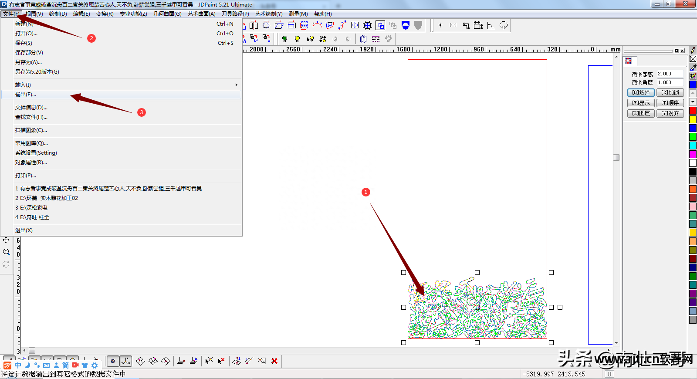Viewport: 697px width, 379px height.
Task: Pick the red color swatch in palette
Action: 693,111
